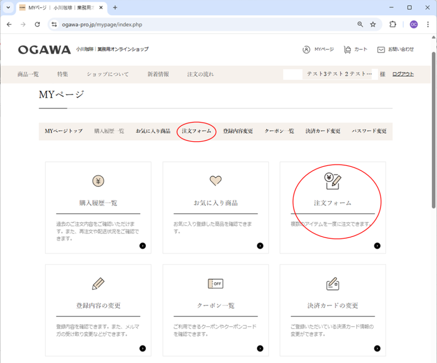Open the cart icon in header
The width and height of the screenshot is (437, 363).
pos(347,49)
